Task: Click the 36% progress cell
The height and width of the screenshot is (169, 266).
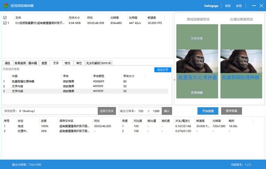Action: click(44, 131)
